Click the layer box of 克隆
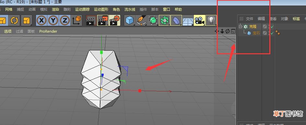The width and height of the screenshot is (306, 125). [x=265, y=26]
